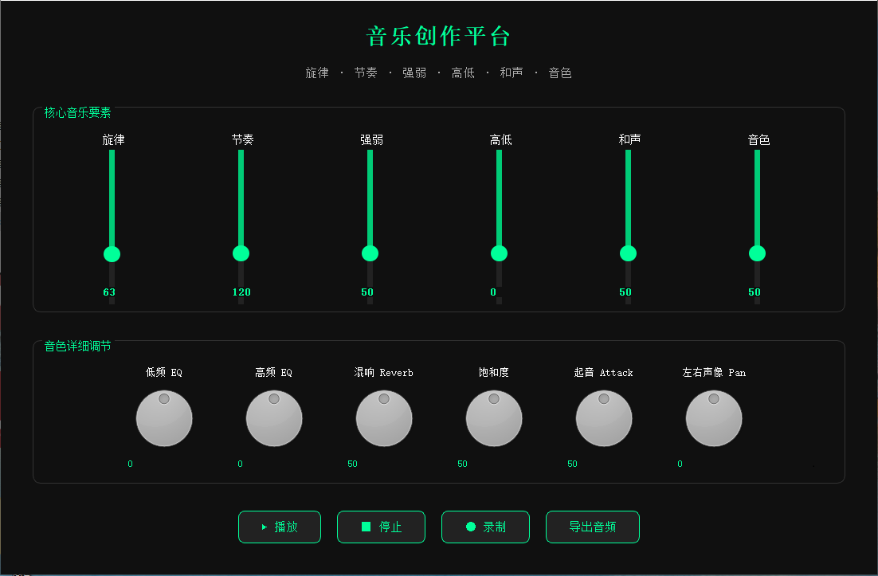This screenshot has height=576, width=878.
Task: Start recording with the 录制 button
Action: tap(485, 527)
